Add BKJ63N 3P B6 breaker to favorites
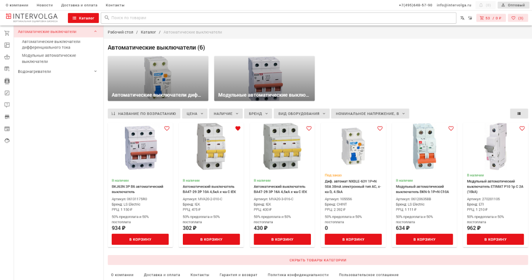Screen dimensions: 532x280 (167, 128)
